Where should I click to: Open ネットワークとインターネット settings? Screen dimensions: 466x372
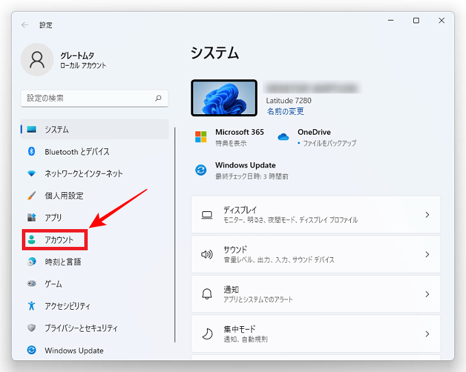point(95,174)
